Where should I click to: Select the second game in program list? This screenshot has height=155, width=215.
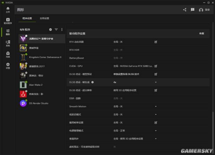[x=42, y=48]
